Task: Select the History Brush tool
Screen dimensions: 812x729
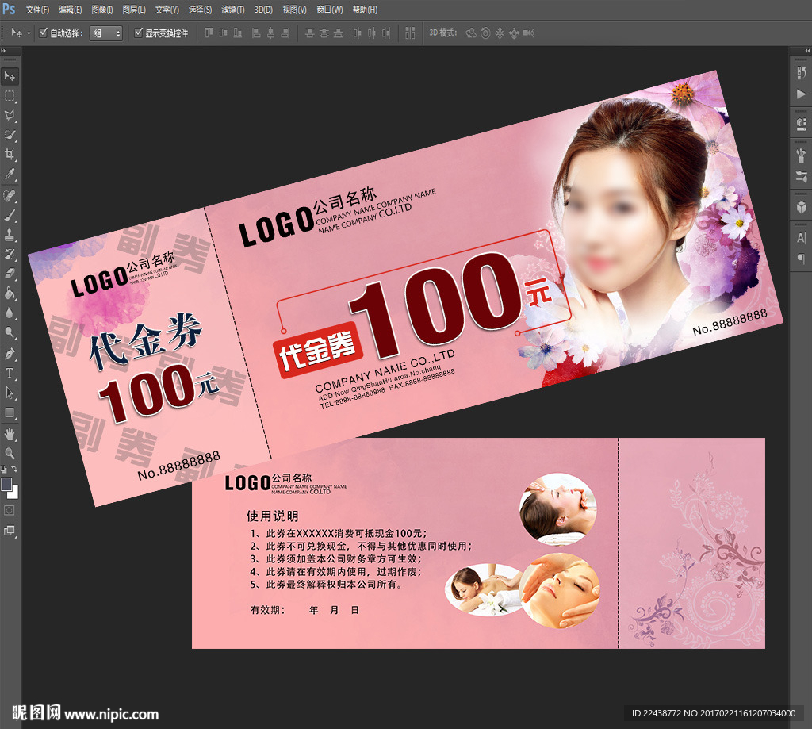Action: [x=10, y=255]
